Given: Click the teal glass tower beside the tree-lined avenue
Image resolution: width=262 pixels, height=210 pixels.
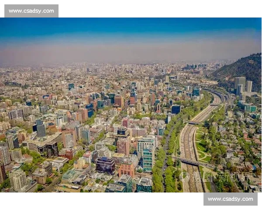Looking at the screenshot, I should [x=148, y=160].
